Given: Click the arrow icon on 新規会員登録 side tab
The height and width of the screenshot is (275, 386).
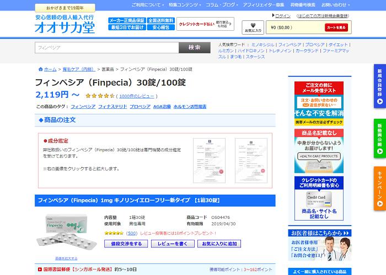Looking at the screenshot, I should [380, 101].
